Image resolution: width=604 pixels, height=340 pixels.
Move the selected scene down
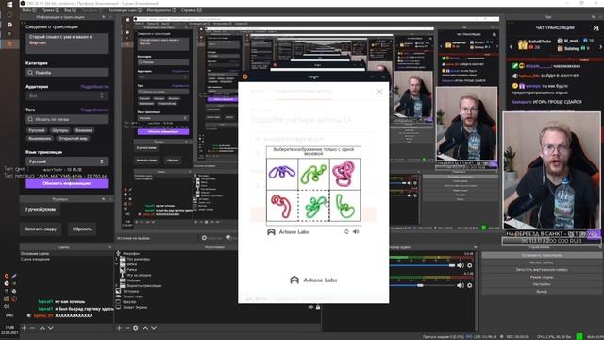50,328
